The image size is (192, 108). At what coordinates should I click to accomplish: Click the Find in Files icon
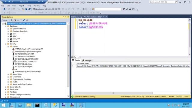click(x=93, y=9)
